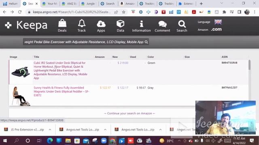Open Sunny Health & Fitness product link
The width and height of the screenshot is (259, 145).
coord(61,91)
